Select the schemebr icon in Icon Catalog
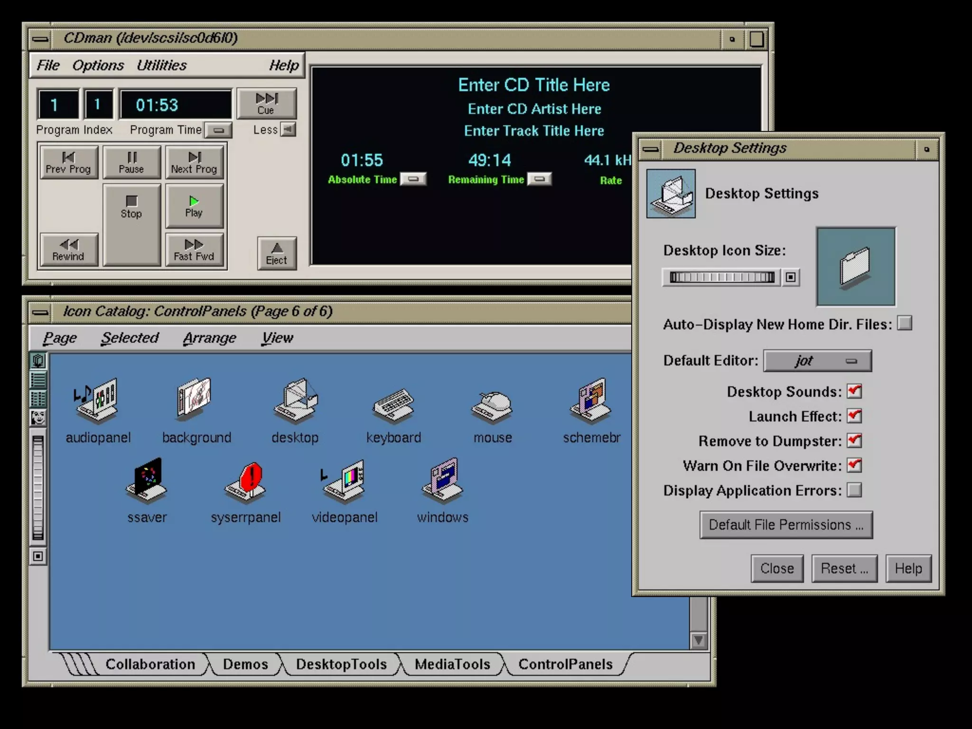This screenshot has height=729, width=972. point(591,401)
